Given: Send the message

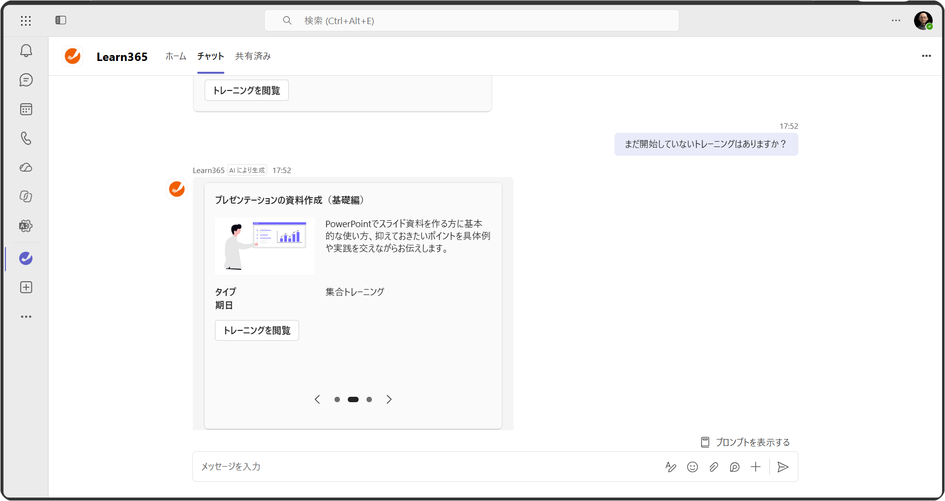Looking at the screenshot, I should tap(783, 467).
